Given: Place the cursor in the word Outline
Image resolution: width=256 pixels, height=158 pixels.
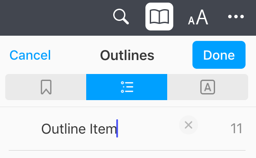Looking at the screenshot, I should coord(64,129).
